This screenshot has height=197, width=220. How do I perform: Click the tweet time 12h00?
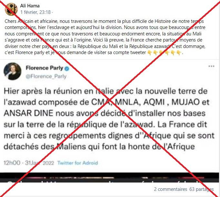[x=12, y=163]
